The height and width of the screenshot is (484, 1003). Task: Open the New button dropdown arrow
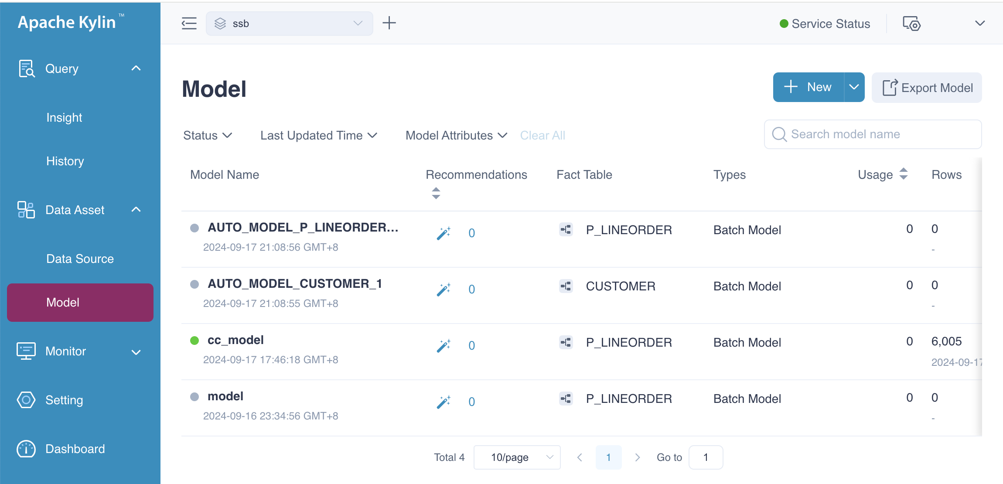click(854, 87)
